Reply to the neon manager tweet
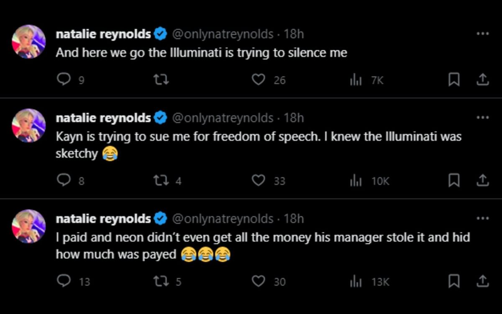 (x=63, y=281)
